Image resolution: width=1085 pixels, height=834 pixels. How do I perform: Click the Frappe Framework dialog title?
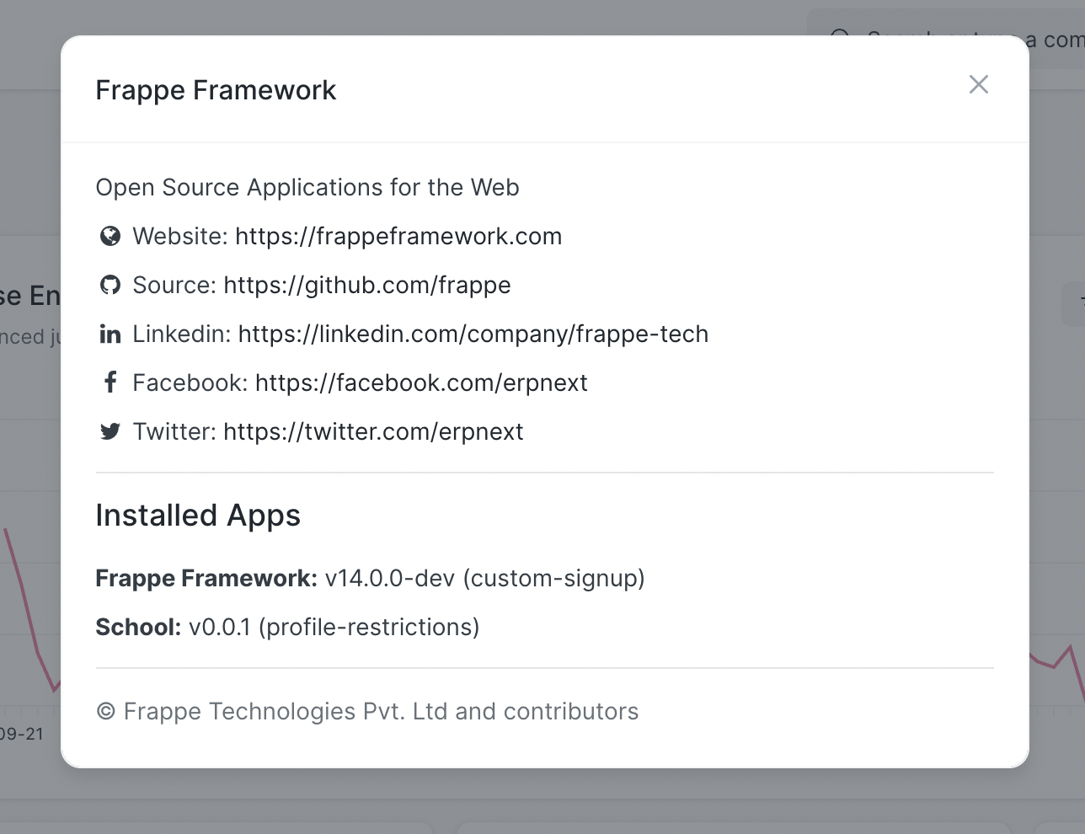216,89
